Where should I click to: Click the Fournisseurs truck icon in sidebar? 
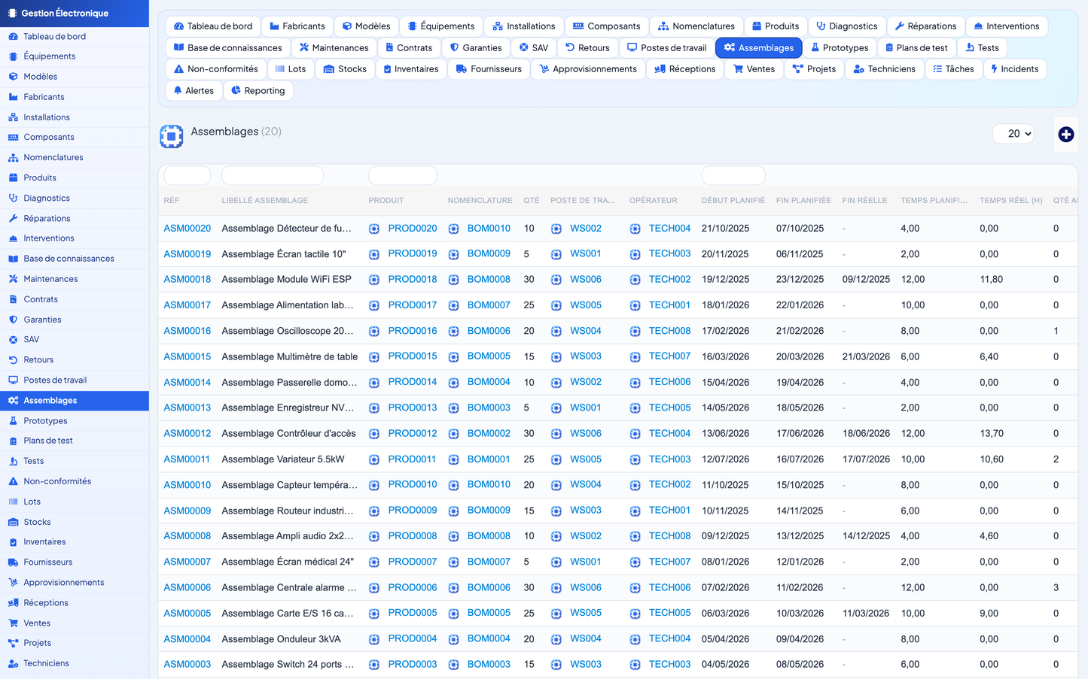click(13, 562)
